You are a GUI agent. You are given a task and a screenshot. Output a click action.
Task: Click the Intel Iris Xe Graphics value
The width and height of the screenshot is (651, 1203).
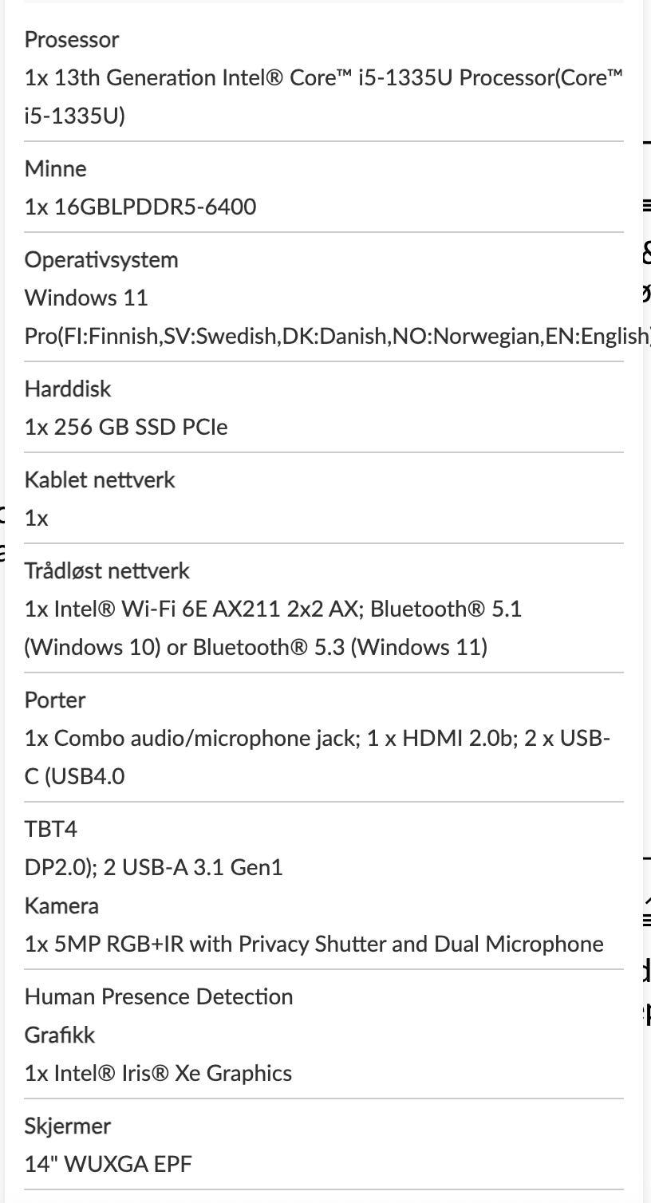[158, 1074]
